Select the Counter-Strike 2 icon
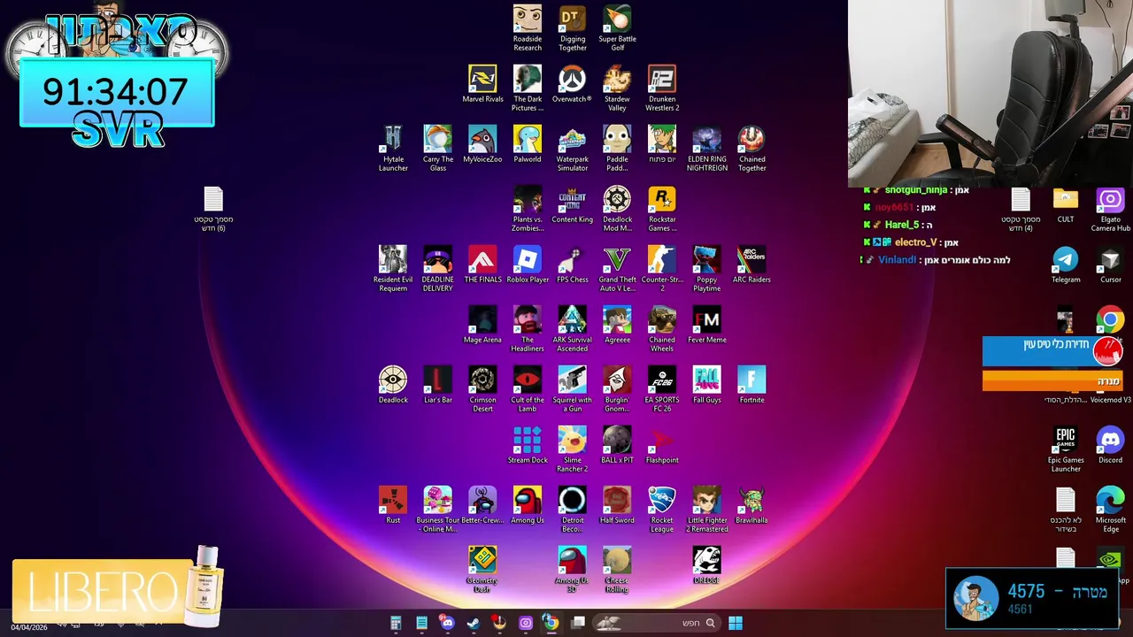 pos(662,269)
